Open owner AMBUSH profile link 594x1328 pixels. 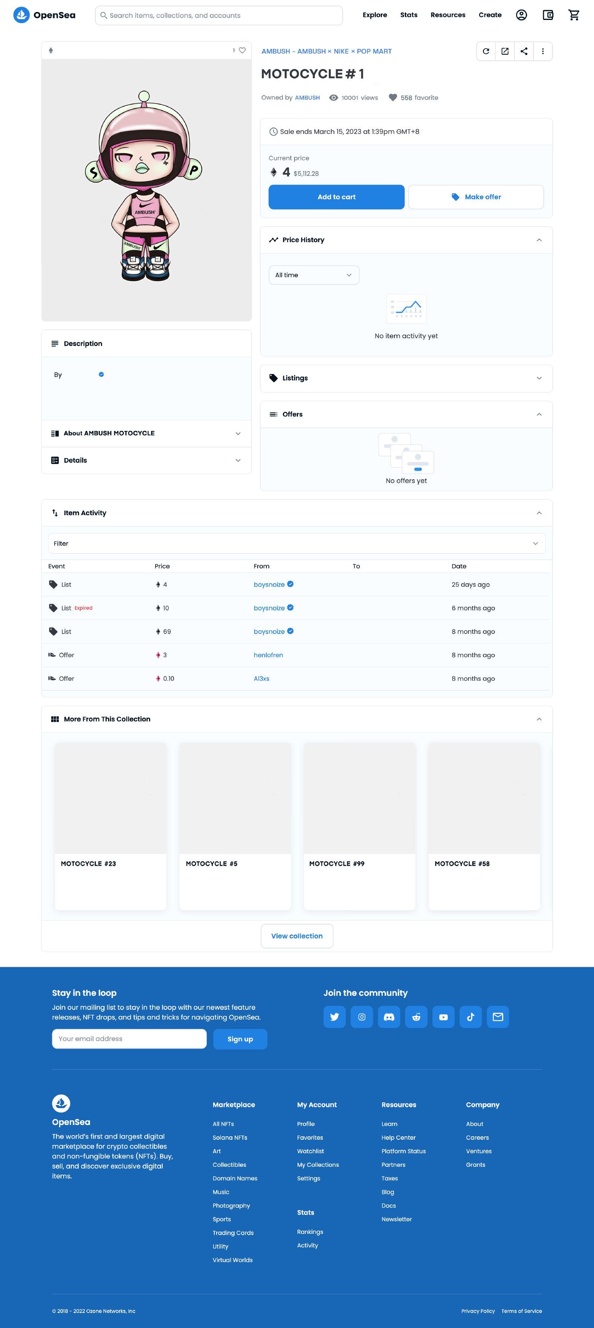click(307, 98)
